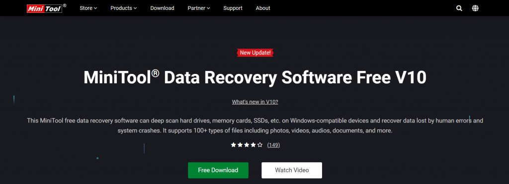Expand the Store dropdown menu

[x=88, y=8]
